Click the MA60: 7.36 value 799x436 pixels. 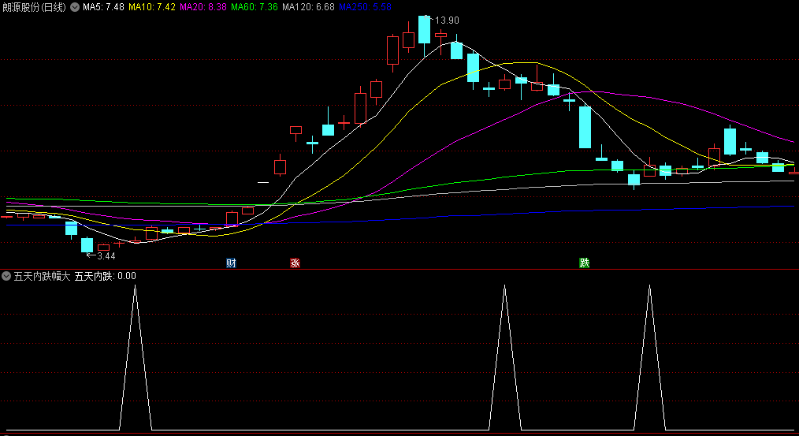255,7
